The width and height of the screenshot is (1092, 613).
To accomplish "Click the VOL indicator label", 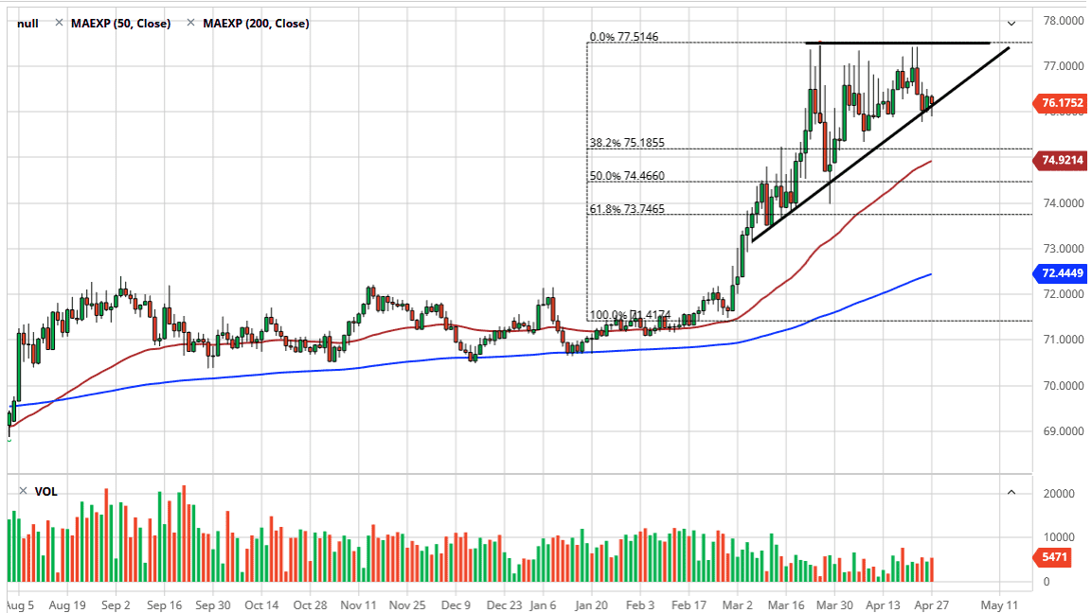I will point(45,492).
